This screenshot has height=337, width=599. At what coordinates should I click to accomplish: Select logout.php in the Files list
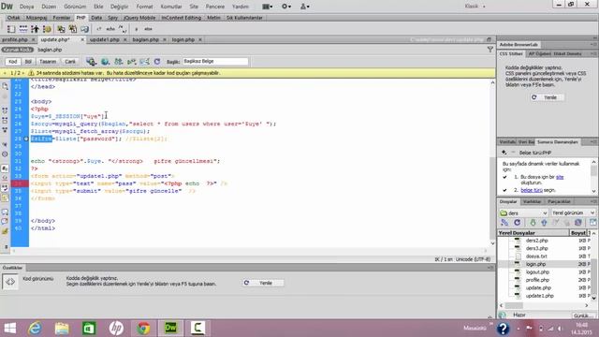(x=537, y=272)
